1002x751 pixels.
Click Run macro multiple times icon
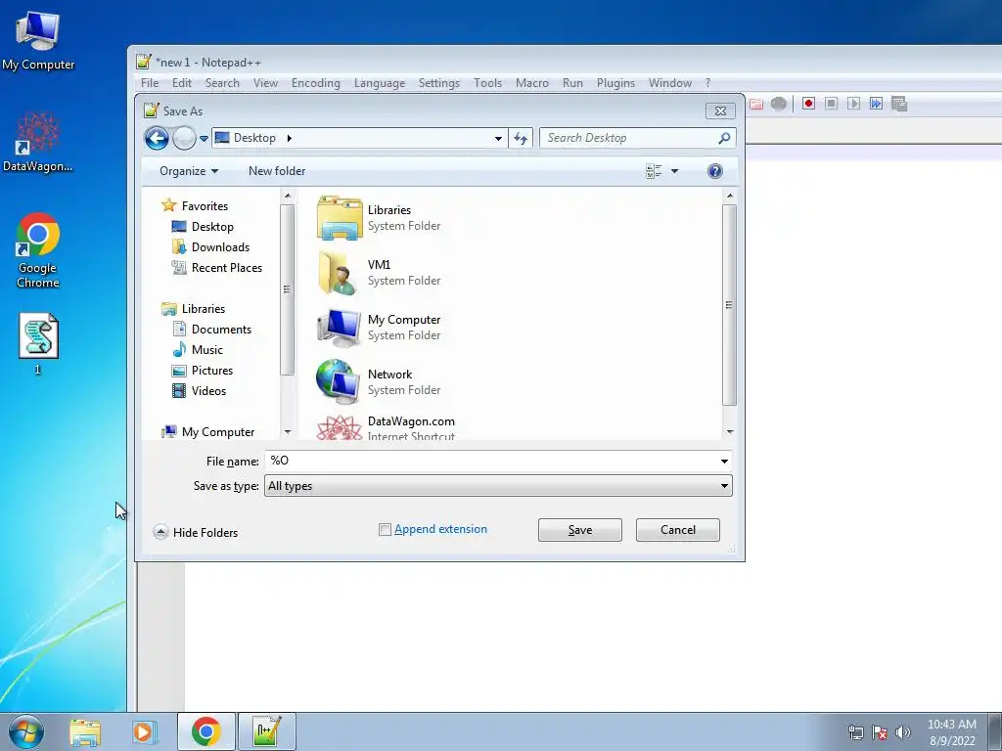(x=876, y=104)
